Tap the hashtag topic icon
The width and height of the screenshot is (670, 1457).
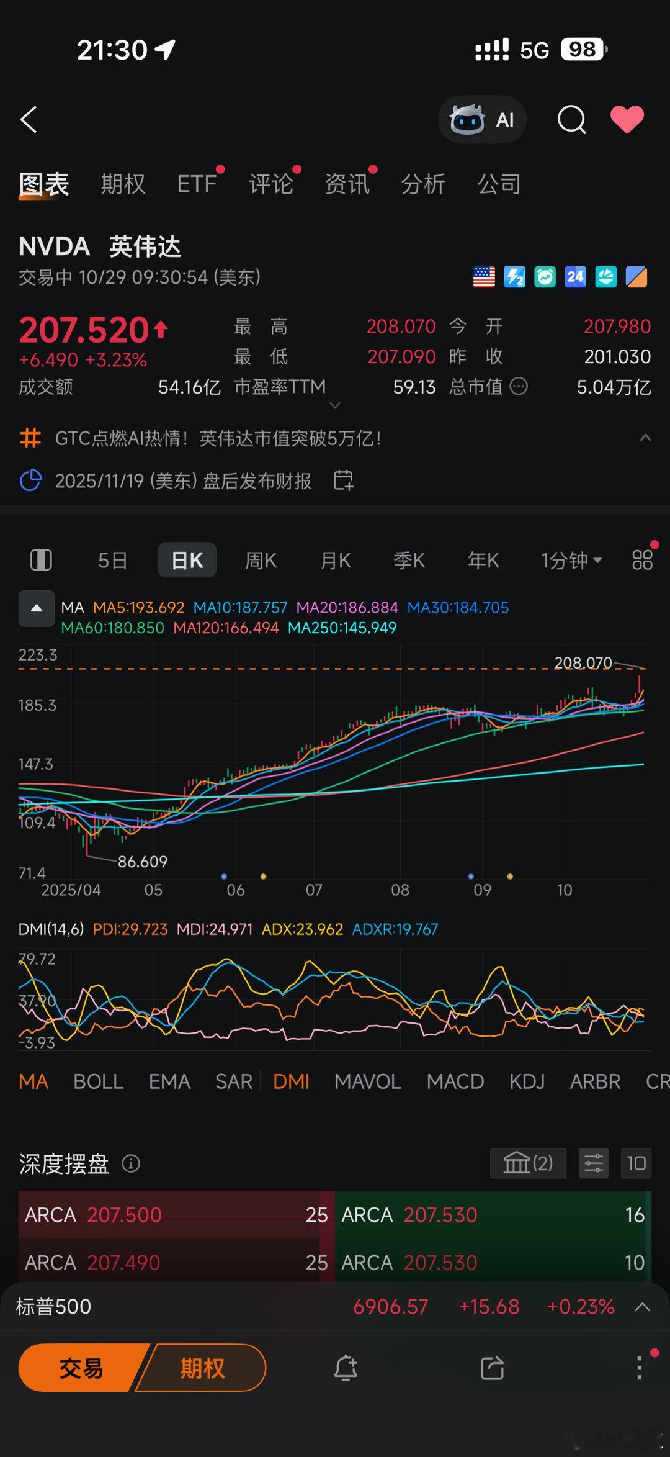30,438
